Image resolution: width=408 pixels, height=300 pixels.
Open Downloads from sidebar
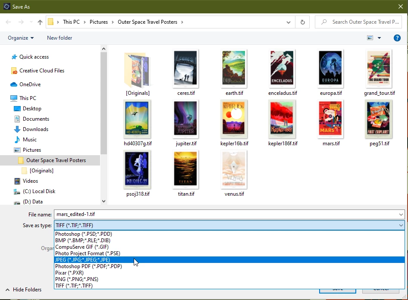(35, 129)
